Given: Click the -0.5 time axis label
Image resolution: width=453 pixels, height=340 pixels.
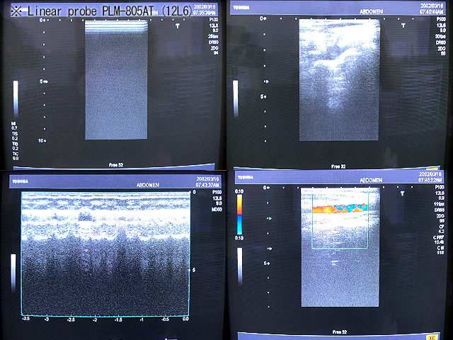Looking at the screenshot, I should coord(165,319).
